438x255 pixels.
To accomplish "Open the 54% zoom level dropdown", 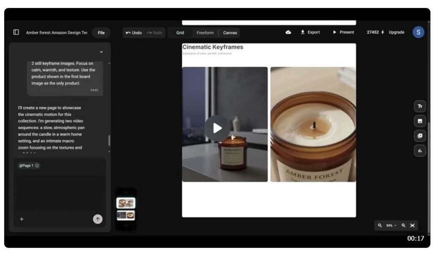I will click(391, 225).
